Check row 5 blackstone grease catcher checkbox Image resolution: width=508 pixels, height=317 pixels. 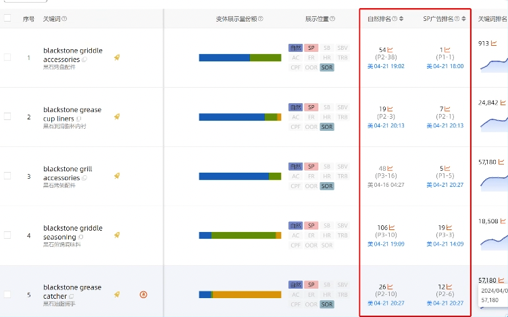(x=7, y=294)
